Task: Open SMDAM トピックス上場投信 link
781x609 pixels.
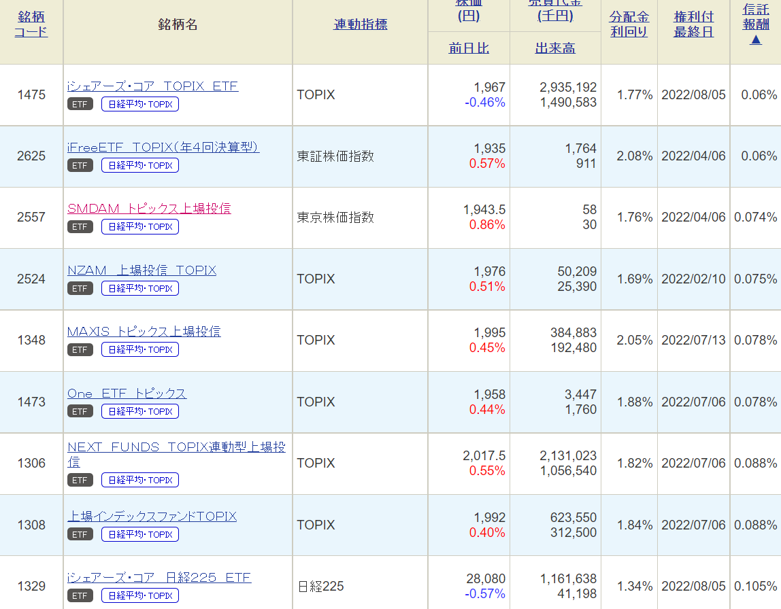Action: [149, 209]
